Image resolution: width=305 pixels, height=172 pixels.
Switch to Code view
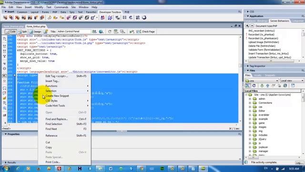click(10, 32)
